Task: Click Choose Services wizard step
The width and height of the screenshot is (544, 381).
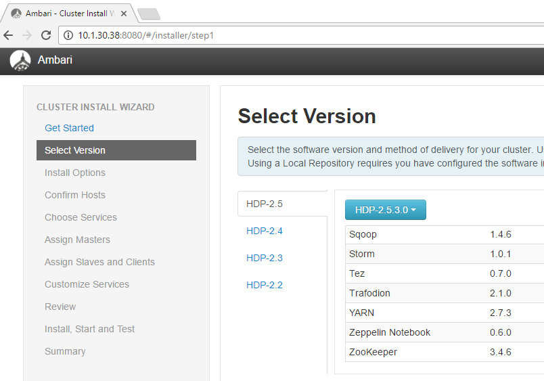Action: [x=81, y=217]
